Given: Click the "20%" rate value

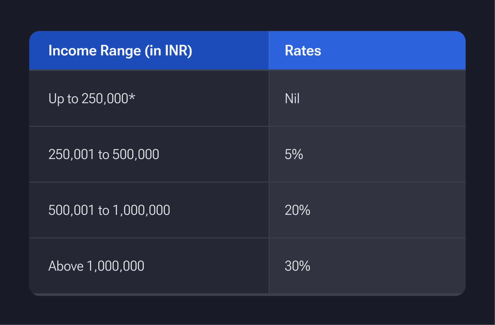Looking at the screenshot, I should (x=297, y=210).
